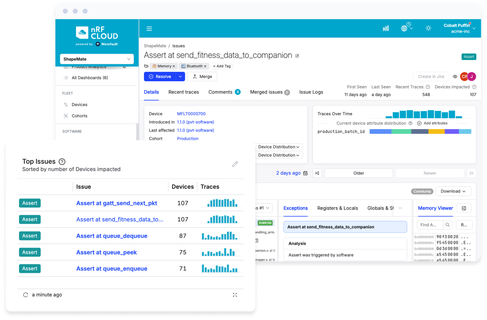Screen dimensions: 487x320
Task: Open the Resolve button dropdown arrow
Action: [x=180, y=77]
